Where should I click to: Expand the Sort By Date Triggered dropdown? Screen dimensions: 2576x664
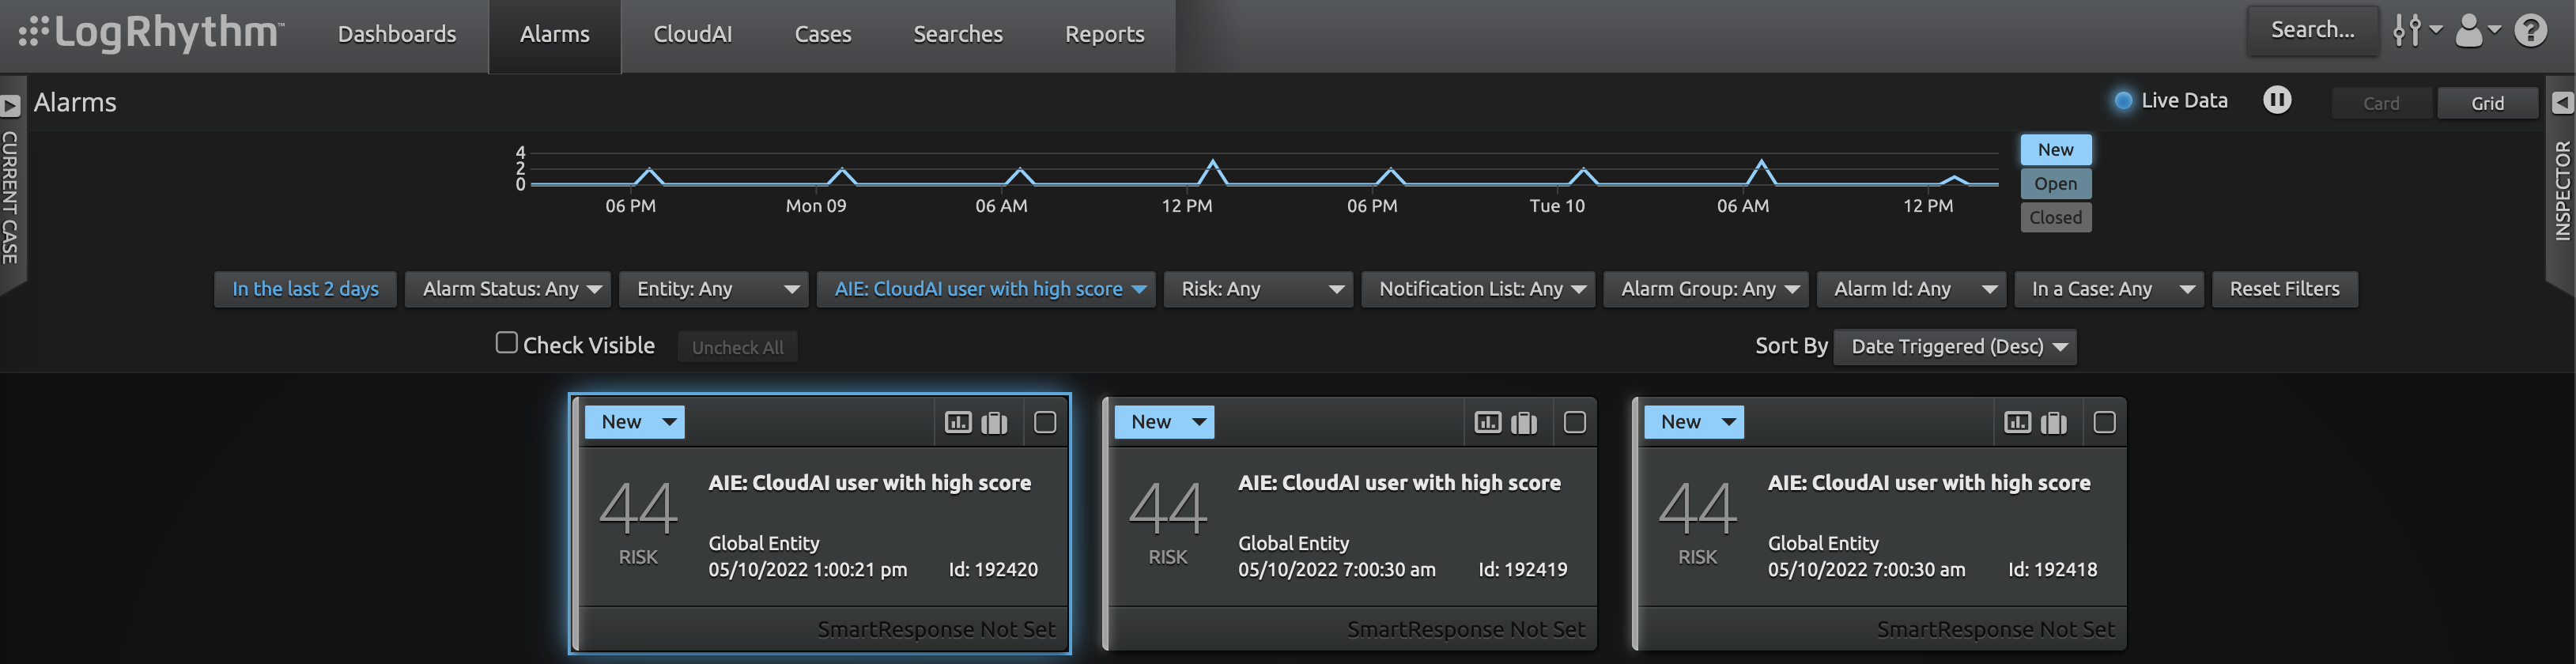click(1955, 347)
